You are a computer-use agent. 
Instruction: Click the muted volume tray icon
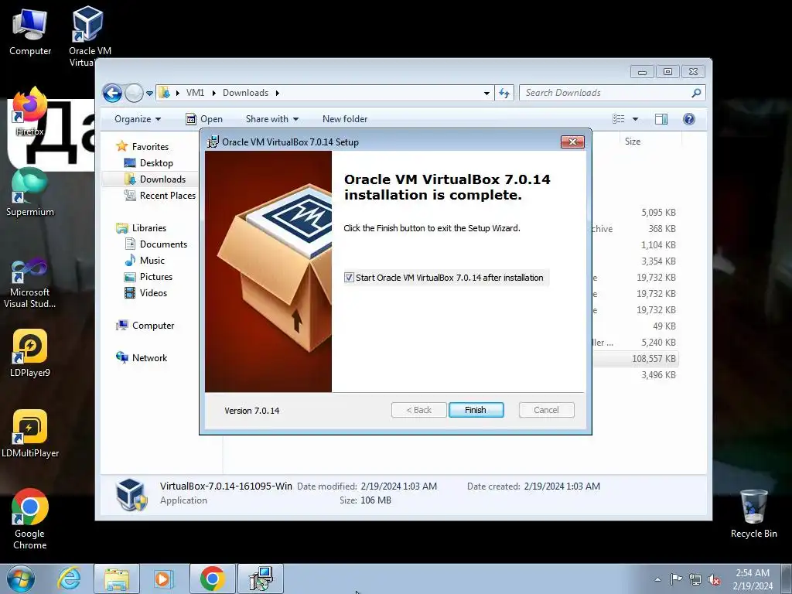(714, 579)
